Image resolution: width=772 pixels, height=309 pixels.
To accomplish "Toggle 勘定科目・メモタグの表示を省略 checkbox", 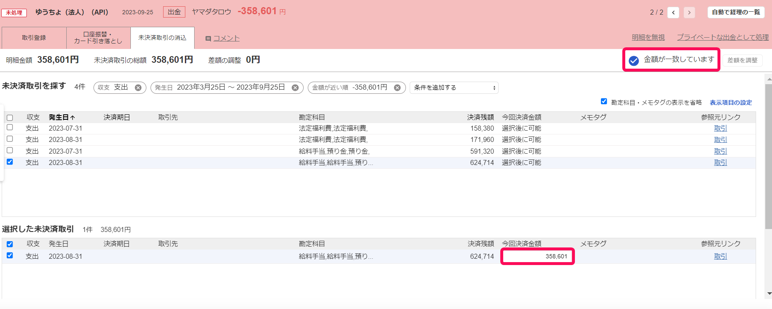I will click(604, 101).
